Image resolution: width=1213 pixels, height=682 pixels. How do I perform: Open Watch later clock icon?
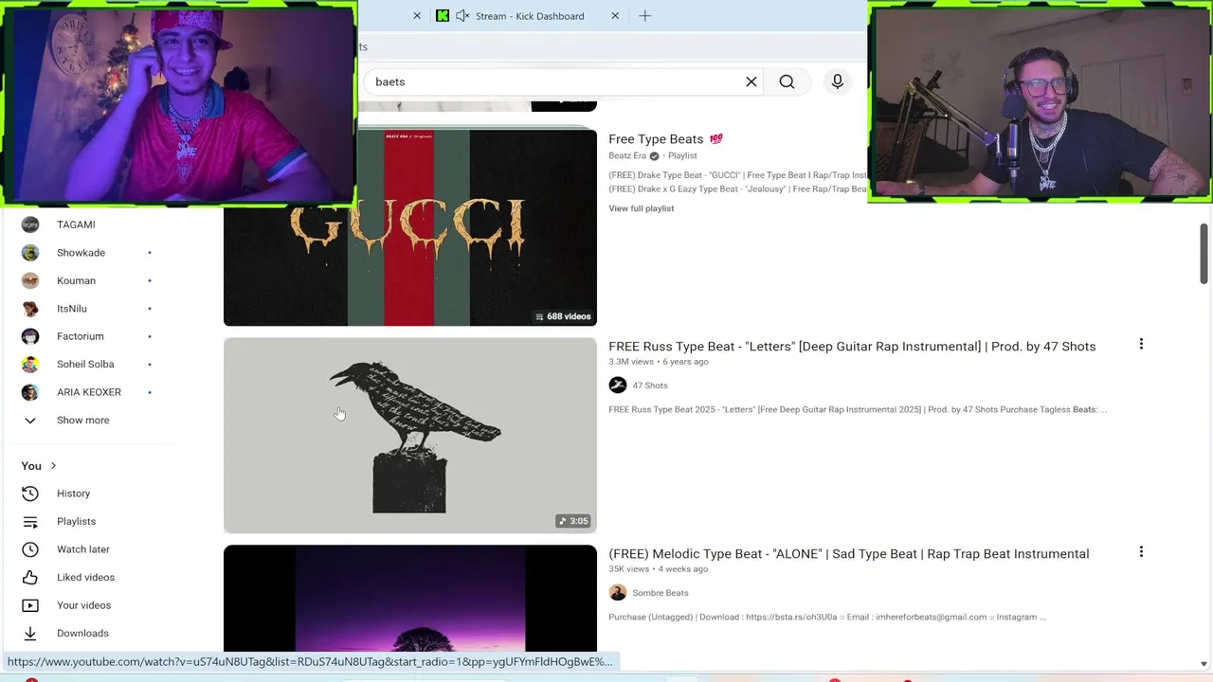pyautogui.click(x=30, y=549)
